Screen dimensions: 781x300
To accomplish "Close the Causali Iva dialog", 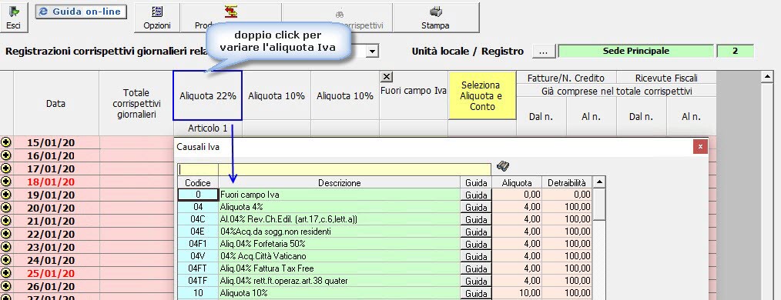I will pyautogui.click(x=700, y=146).
